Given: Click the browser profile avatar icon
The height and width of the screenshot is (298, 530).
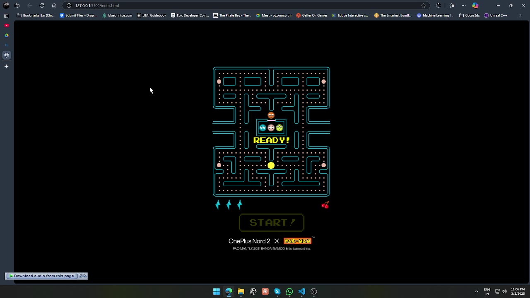Looking at the screenshot, I should coord(6,5).
